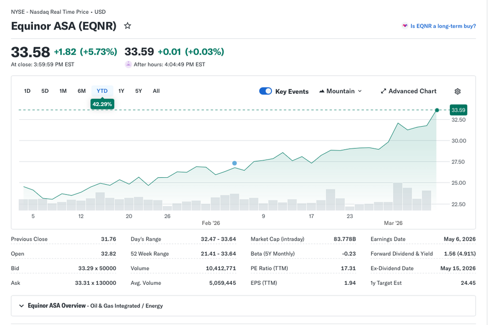Click the Oil & Gas Integrated / Energy text
This screenshot has width=491, height=325.
[127, 306]
